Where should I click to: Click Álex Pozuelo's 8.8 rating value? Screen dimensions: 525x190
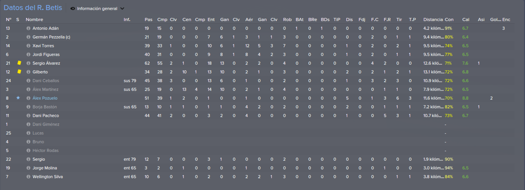click(x=466, y=98)
